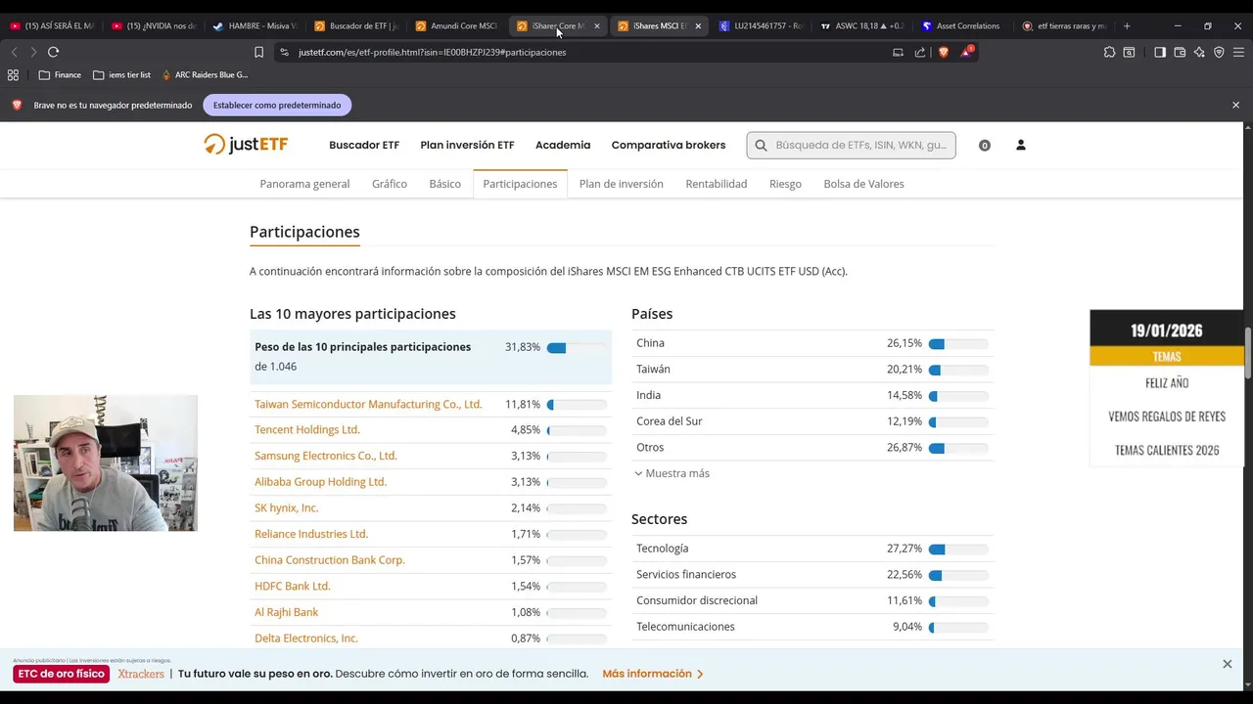The image size is (1253, 704).
Task: Open China Construction Bank Corp. link
Action: click(x=330, y=560)
